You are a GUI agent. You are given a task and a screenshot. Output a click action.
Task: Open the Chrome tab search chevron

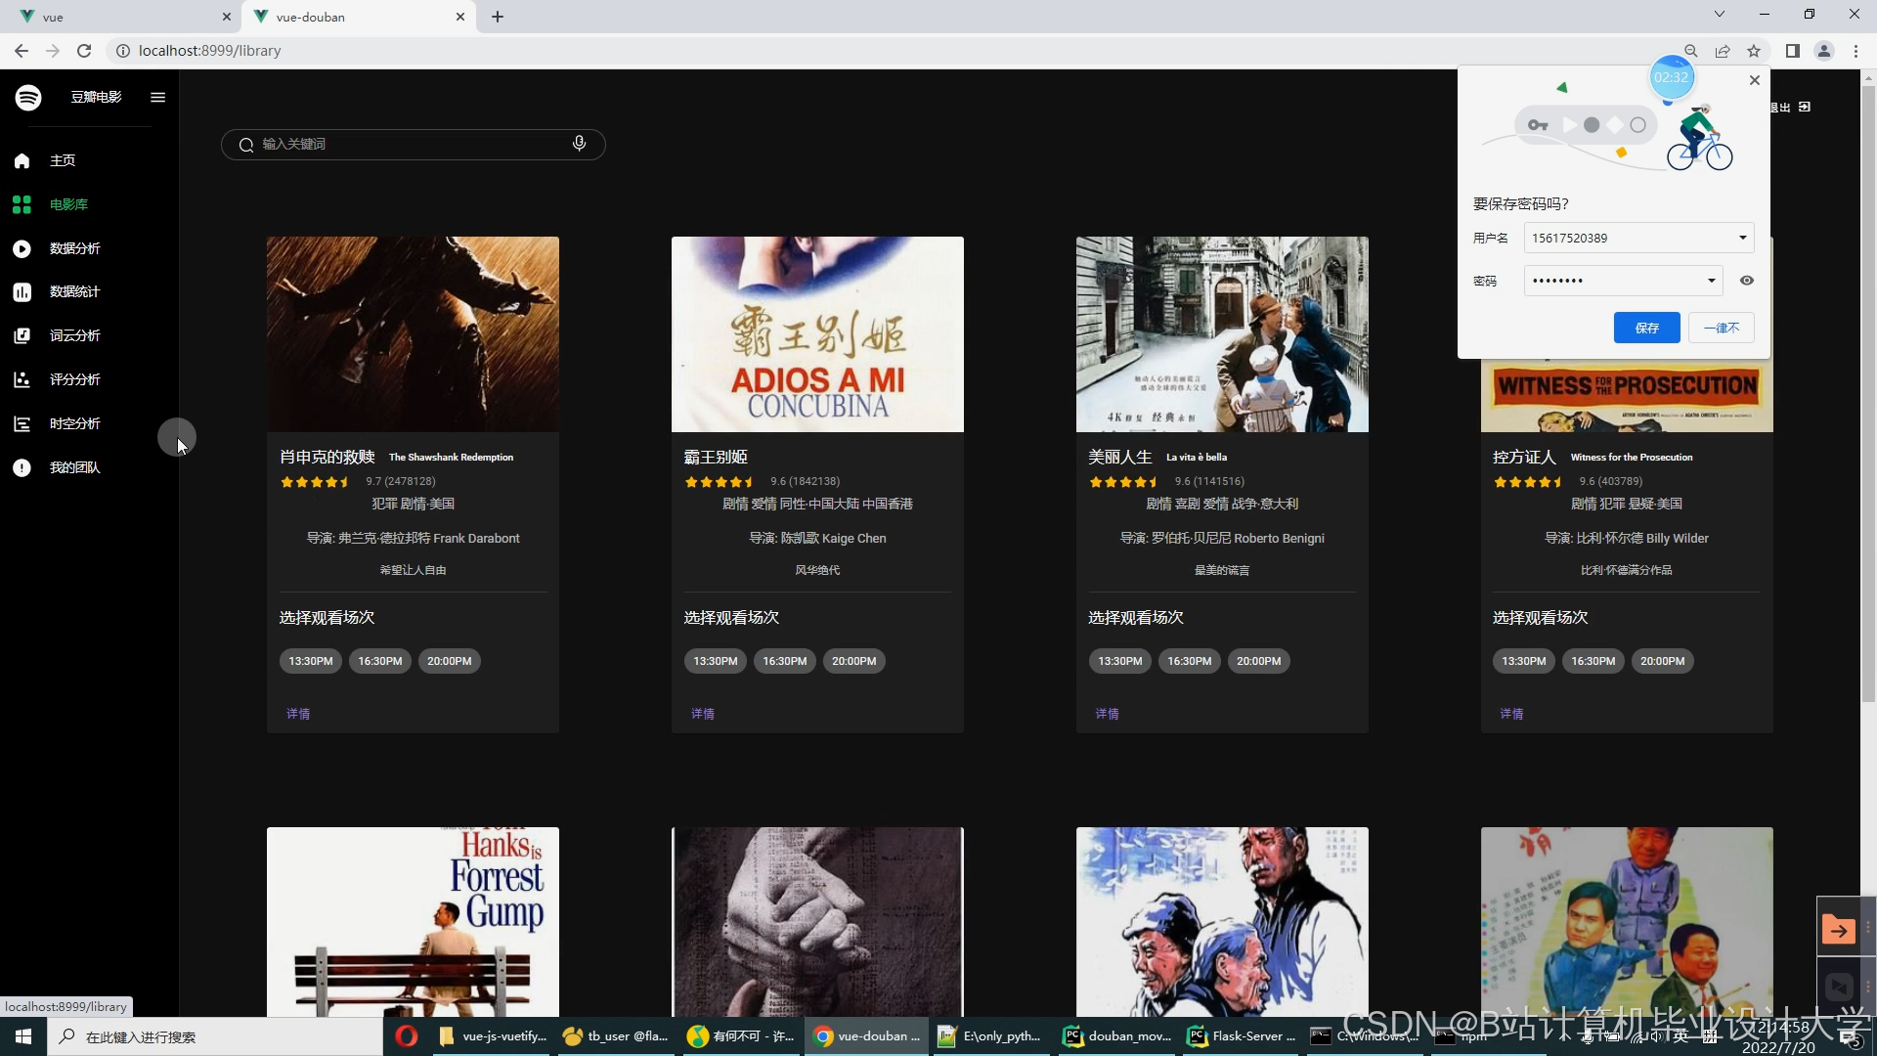1719,15
